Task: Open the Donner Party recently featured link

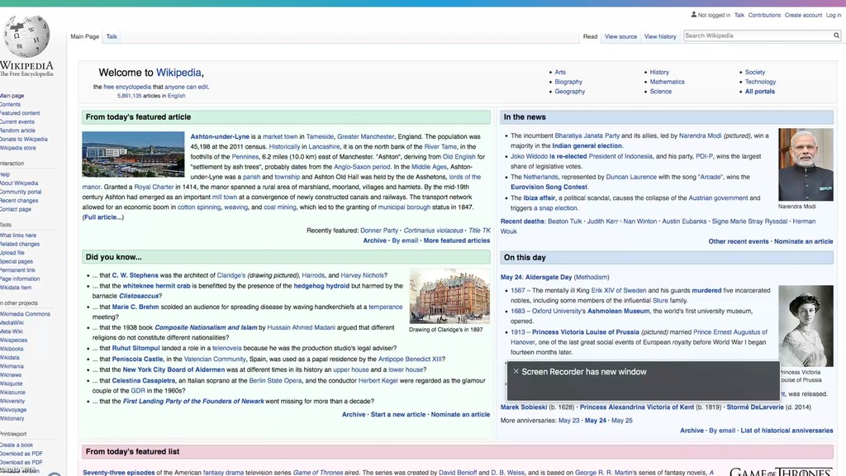Action: 378,231
